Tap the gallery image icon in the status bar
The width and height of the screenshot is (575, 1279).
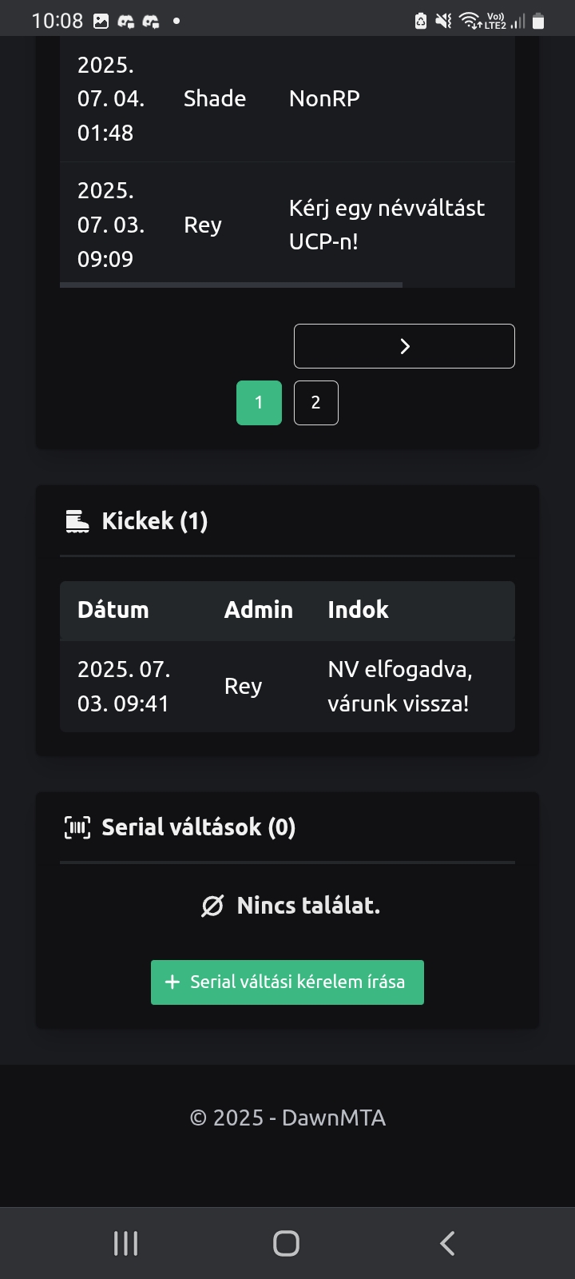point(101,22)
